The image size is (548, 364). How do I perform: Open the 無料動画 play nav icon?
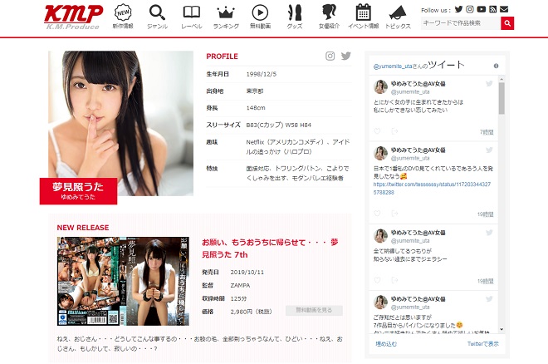(x=260, y=17)
